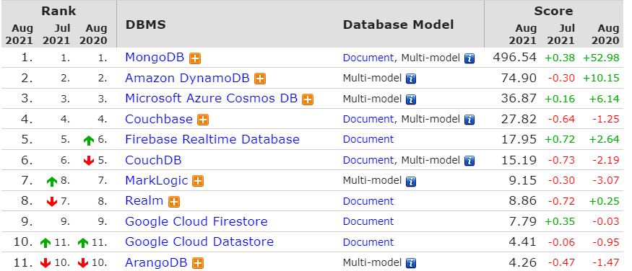The width and height of the screenshot is (632, 271).
Task: Click the orange plus icon beside Couchbase
Action: [x=203, y=120]
